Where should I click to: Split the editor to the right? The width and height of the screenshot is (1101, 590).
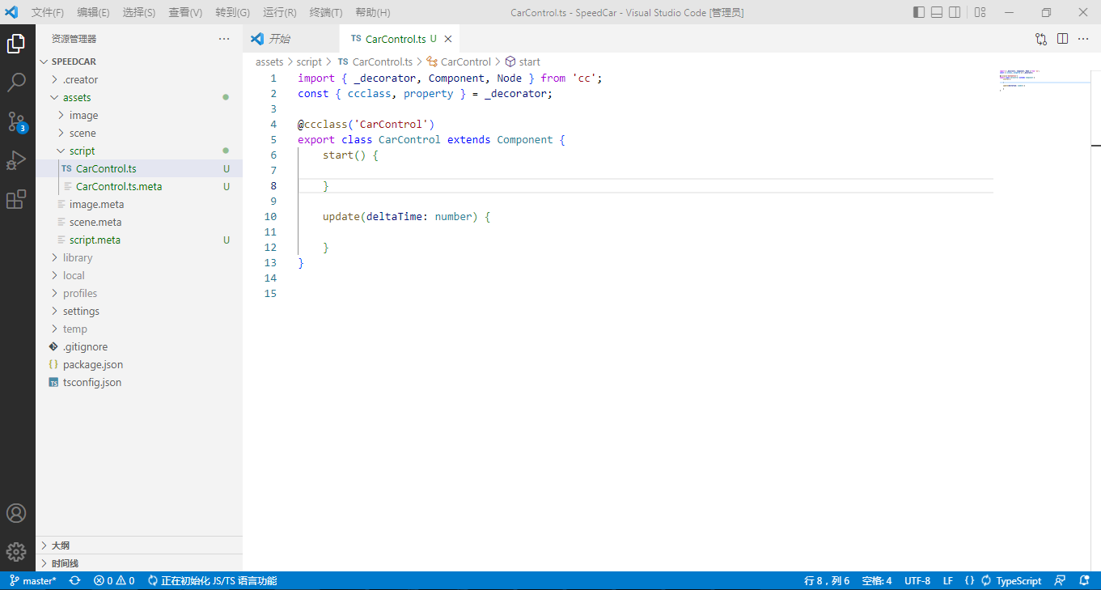(1062, 39)
